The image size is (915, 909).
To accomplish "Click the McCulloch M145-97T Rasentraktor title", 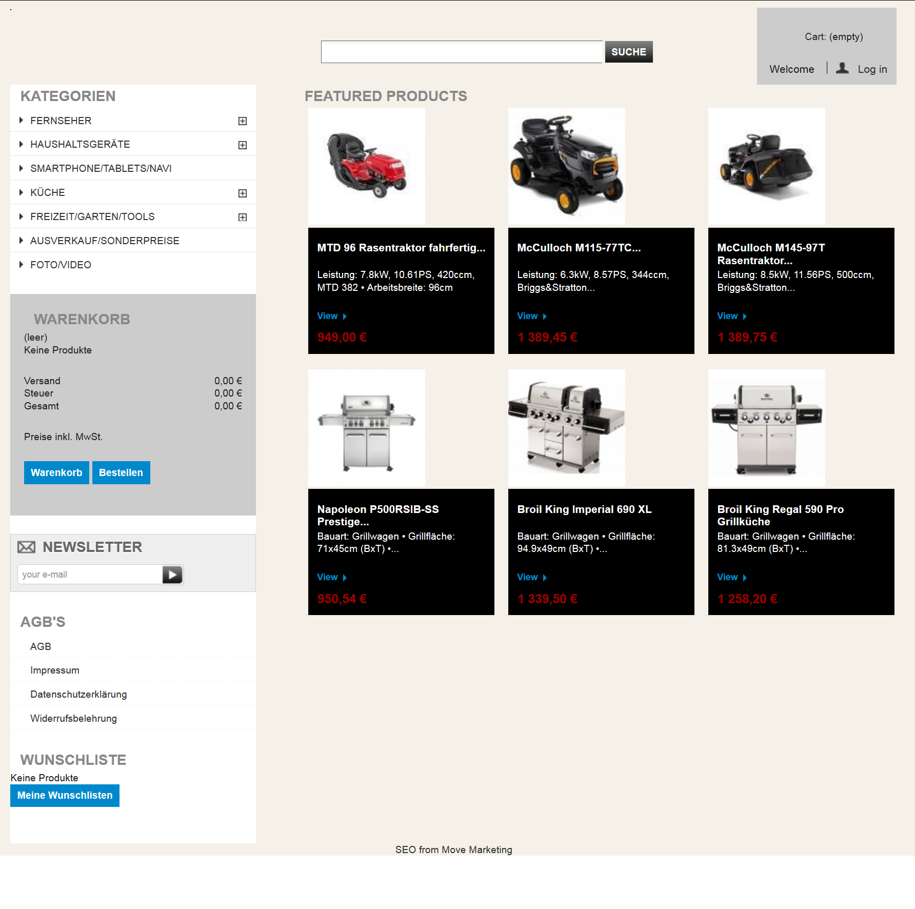I will coord(771,254).
